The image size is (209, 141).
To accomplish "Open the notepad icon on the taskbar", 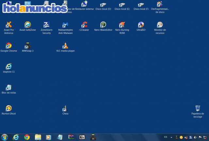I will pyautogui.click(x=60, y=137).
